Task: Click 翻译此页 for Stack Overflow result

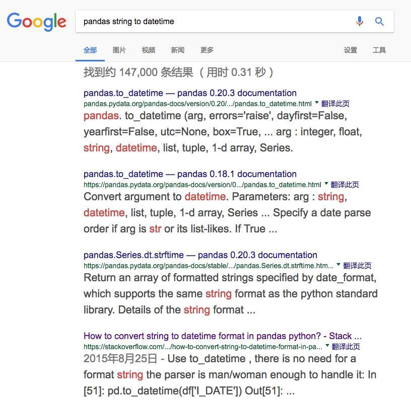Action: 346,347
